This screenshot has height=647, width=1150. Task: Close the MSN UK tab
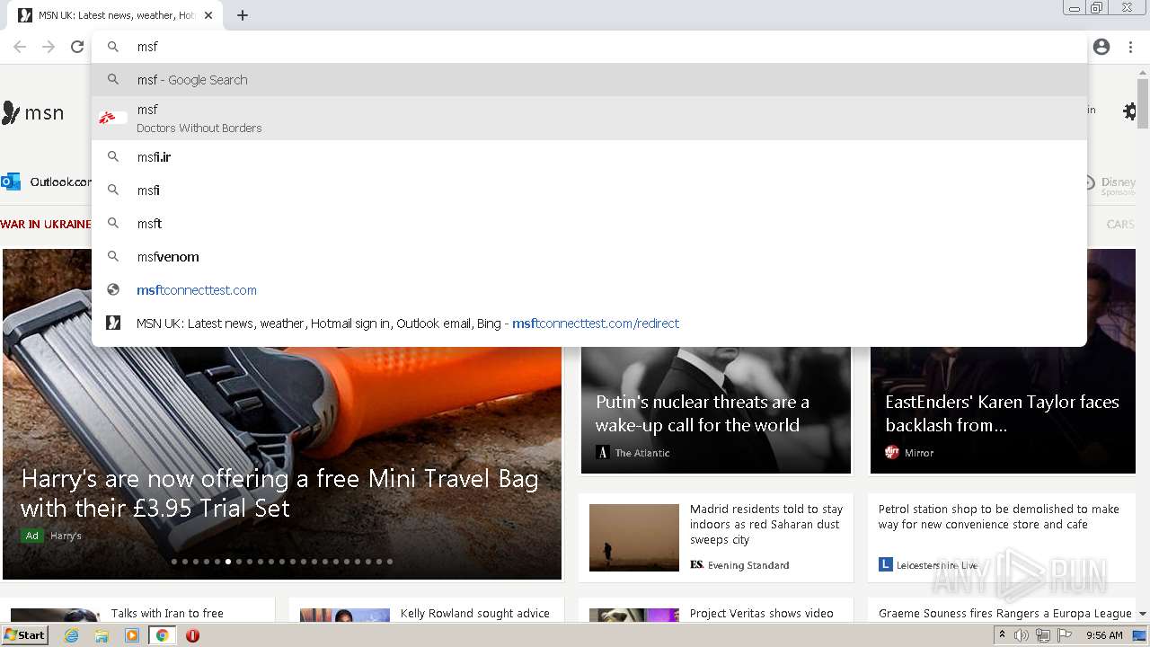pyautogui.click(x=208, y=15)
